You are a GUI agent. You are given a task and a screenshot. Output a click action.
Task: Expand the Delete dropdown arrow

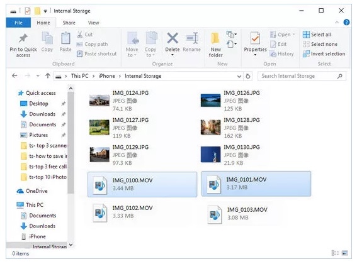coord(173,55)
